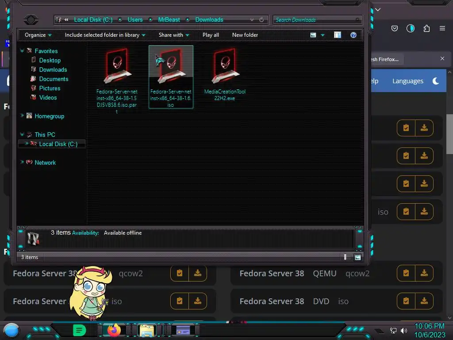
Task: Open the network tray icon
Action: tap(393, 330)
